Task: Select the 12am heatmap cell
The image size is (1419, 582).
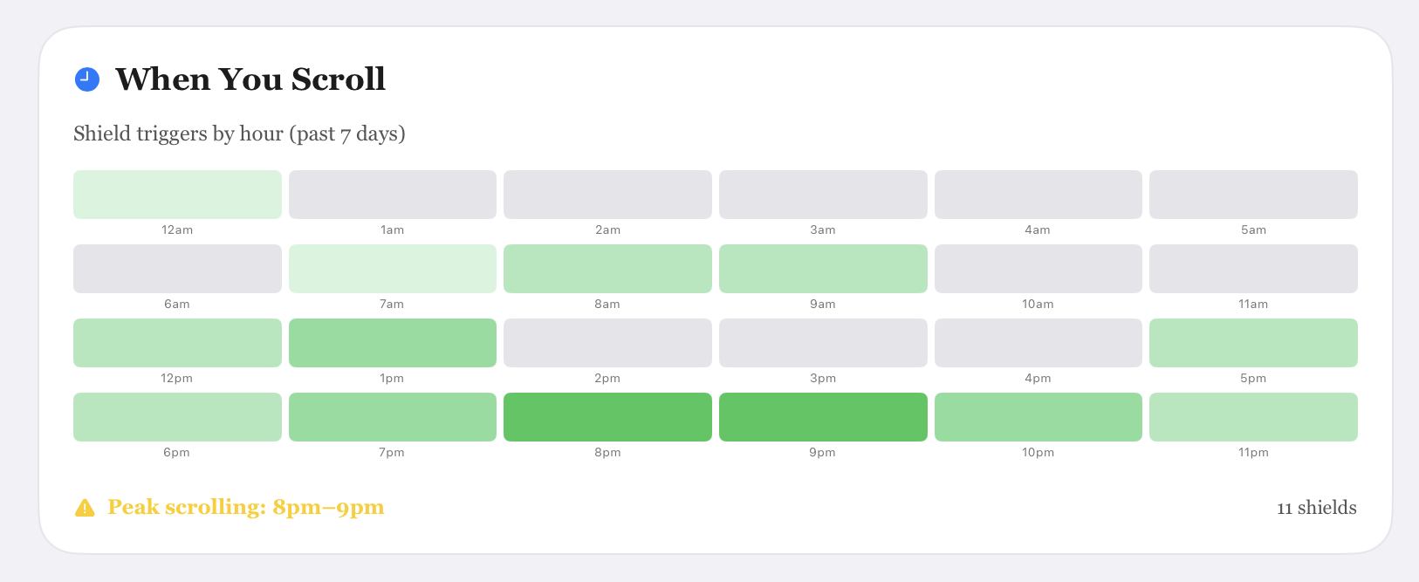Action: point(177,195)
